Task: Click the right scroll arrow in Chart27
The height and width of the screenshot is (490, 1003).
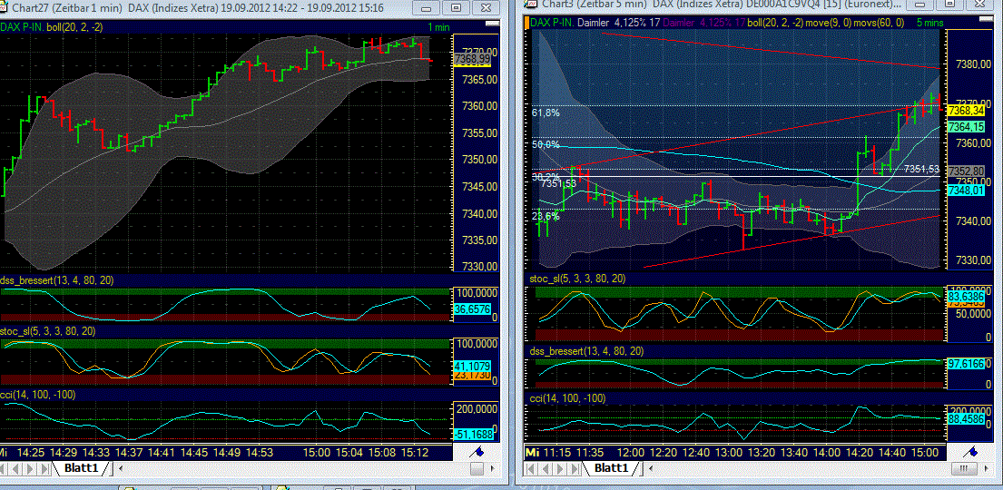Action: tap(495, 469)
